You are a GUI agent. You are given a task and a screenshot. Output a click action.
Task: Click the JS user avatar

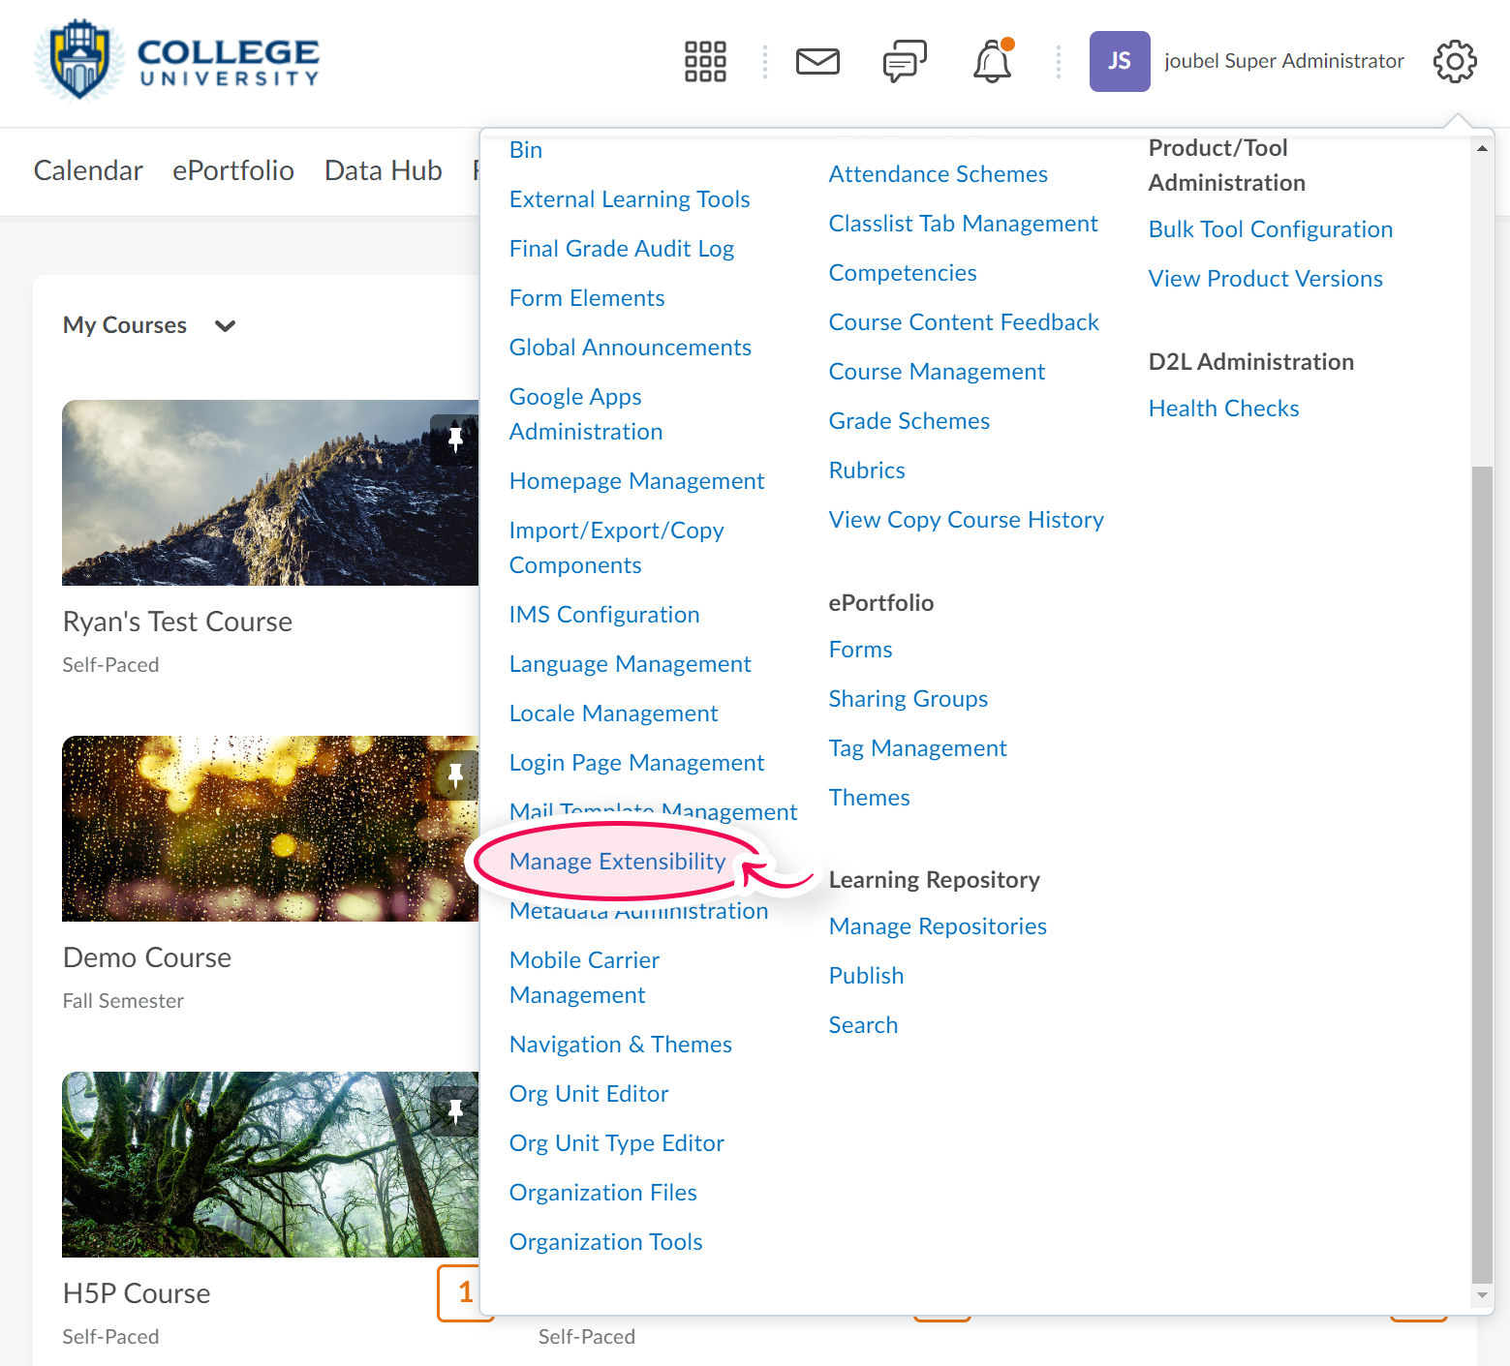(1119, 61)
